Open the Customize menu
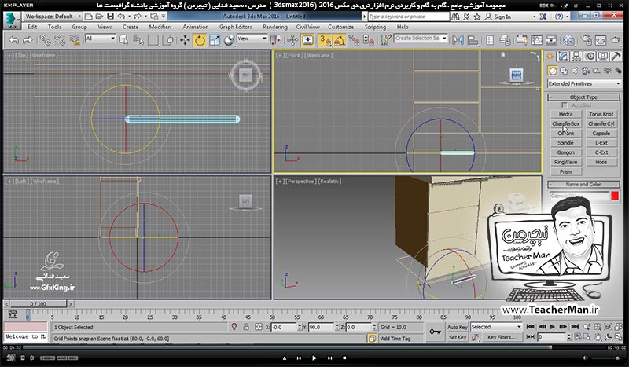 point(340,27)
